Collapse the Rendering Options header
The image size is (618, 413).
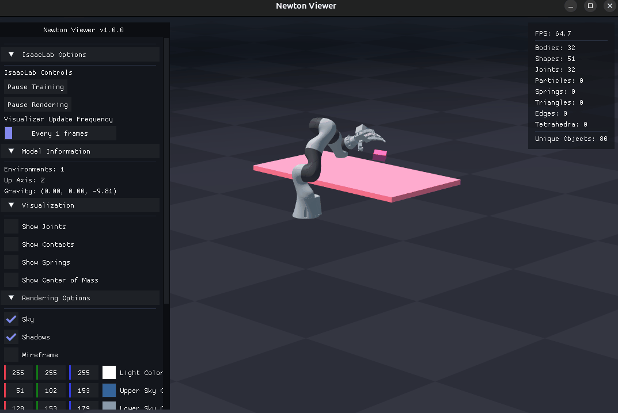pos(12,298)
